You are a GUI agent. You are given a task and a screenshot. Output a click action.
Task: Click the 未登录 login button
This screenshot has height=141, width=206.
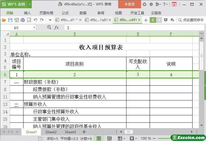(x=129, y=4)
